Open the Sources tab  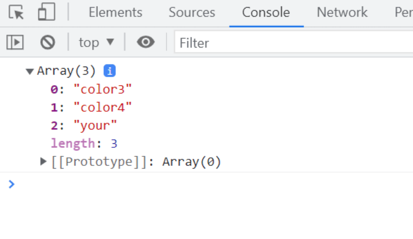192,13
